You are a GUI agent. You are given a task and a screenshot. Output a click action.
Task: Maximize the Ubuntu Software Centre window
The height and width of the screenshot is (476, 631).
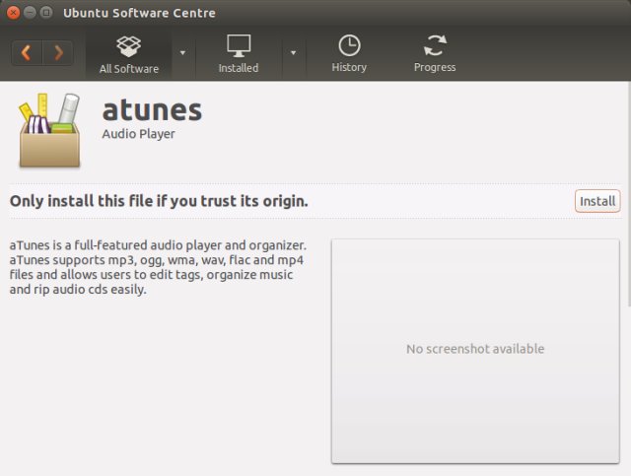pos(46,13)
